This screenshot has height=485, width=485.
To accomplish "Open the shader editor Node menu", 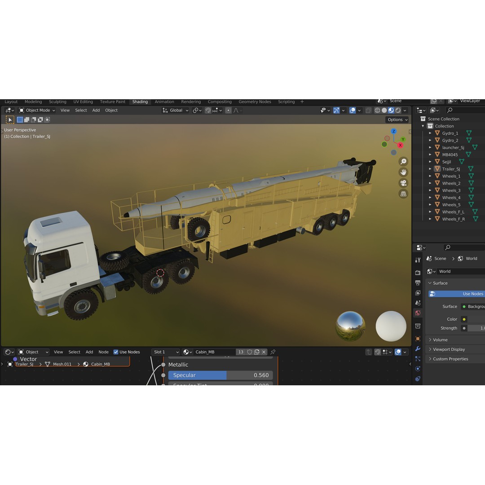I will pyautogui.click(x=103, y=352).
